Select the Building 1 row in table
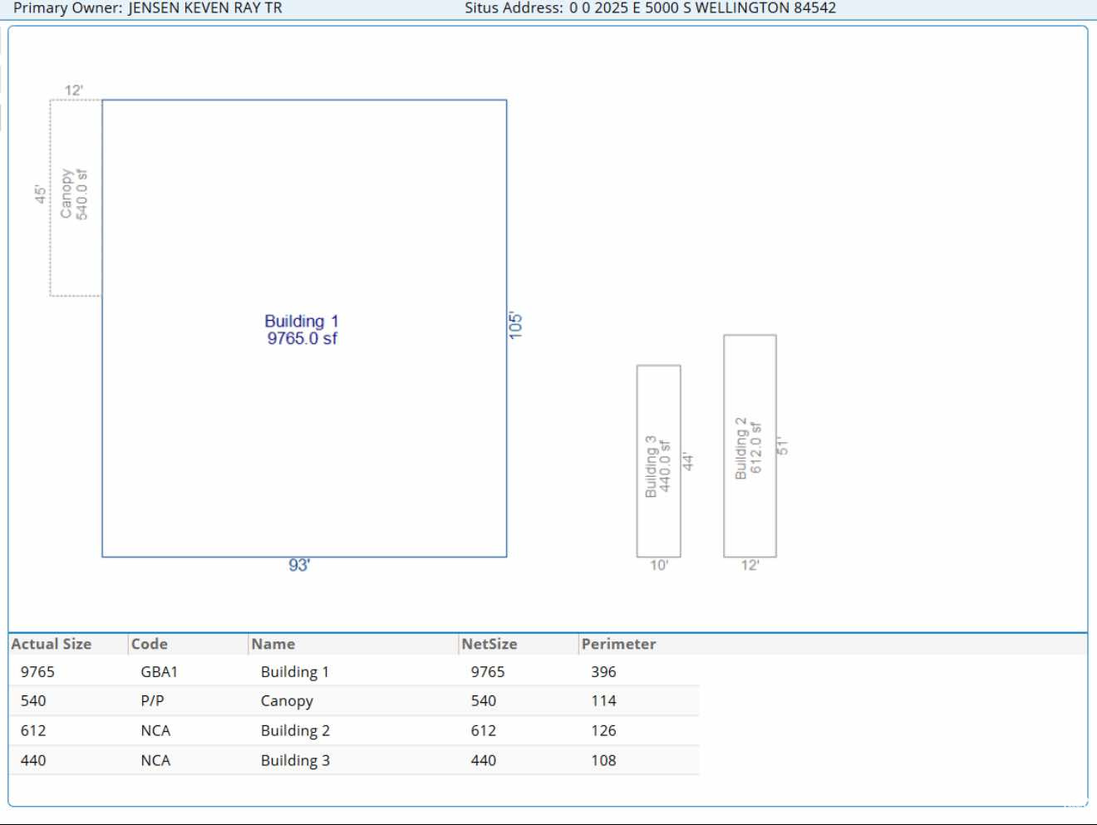This screenshot has height=825, width=1097. click(295, 672)
